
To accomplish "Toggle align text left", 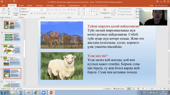I will tap(60, 13).
